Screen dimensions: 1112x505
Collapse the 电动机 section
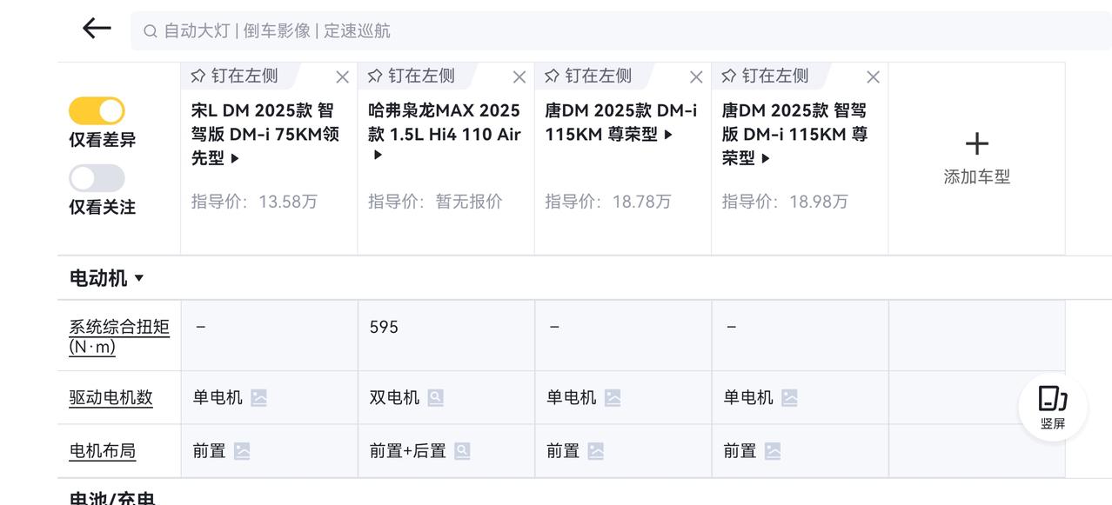[x=106, y=278]
